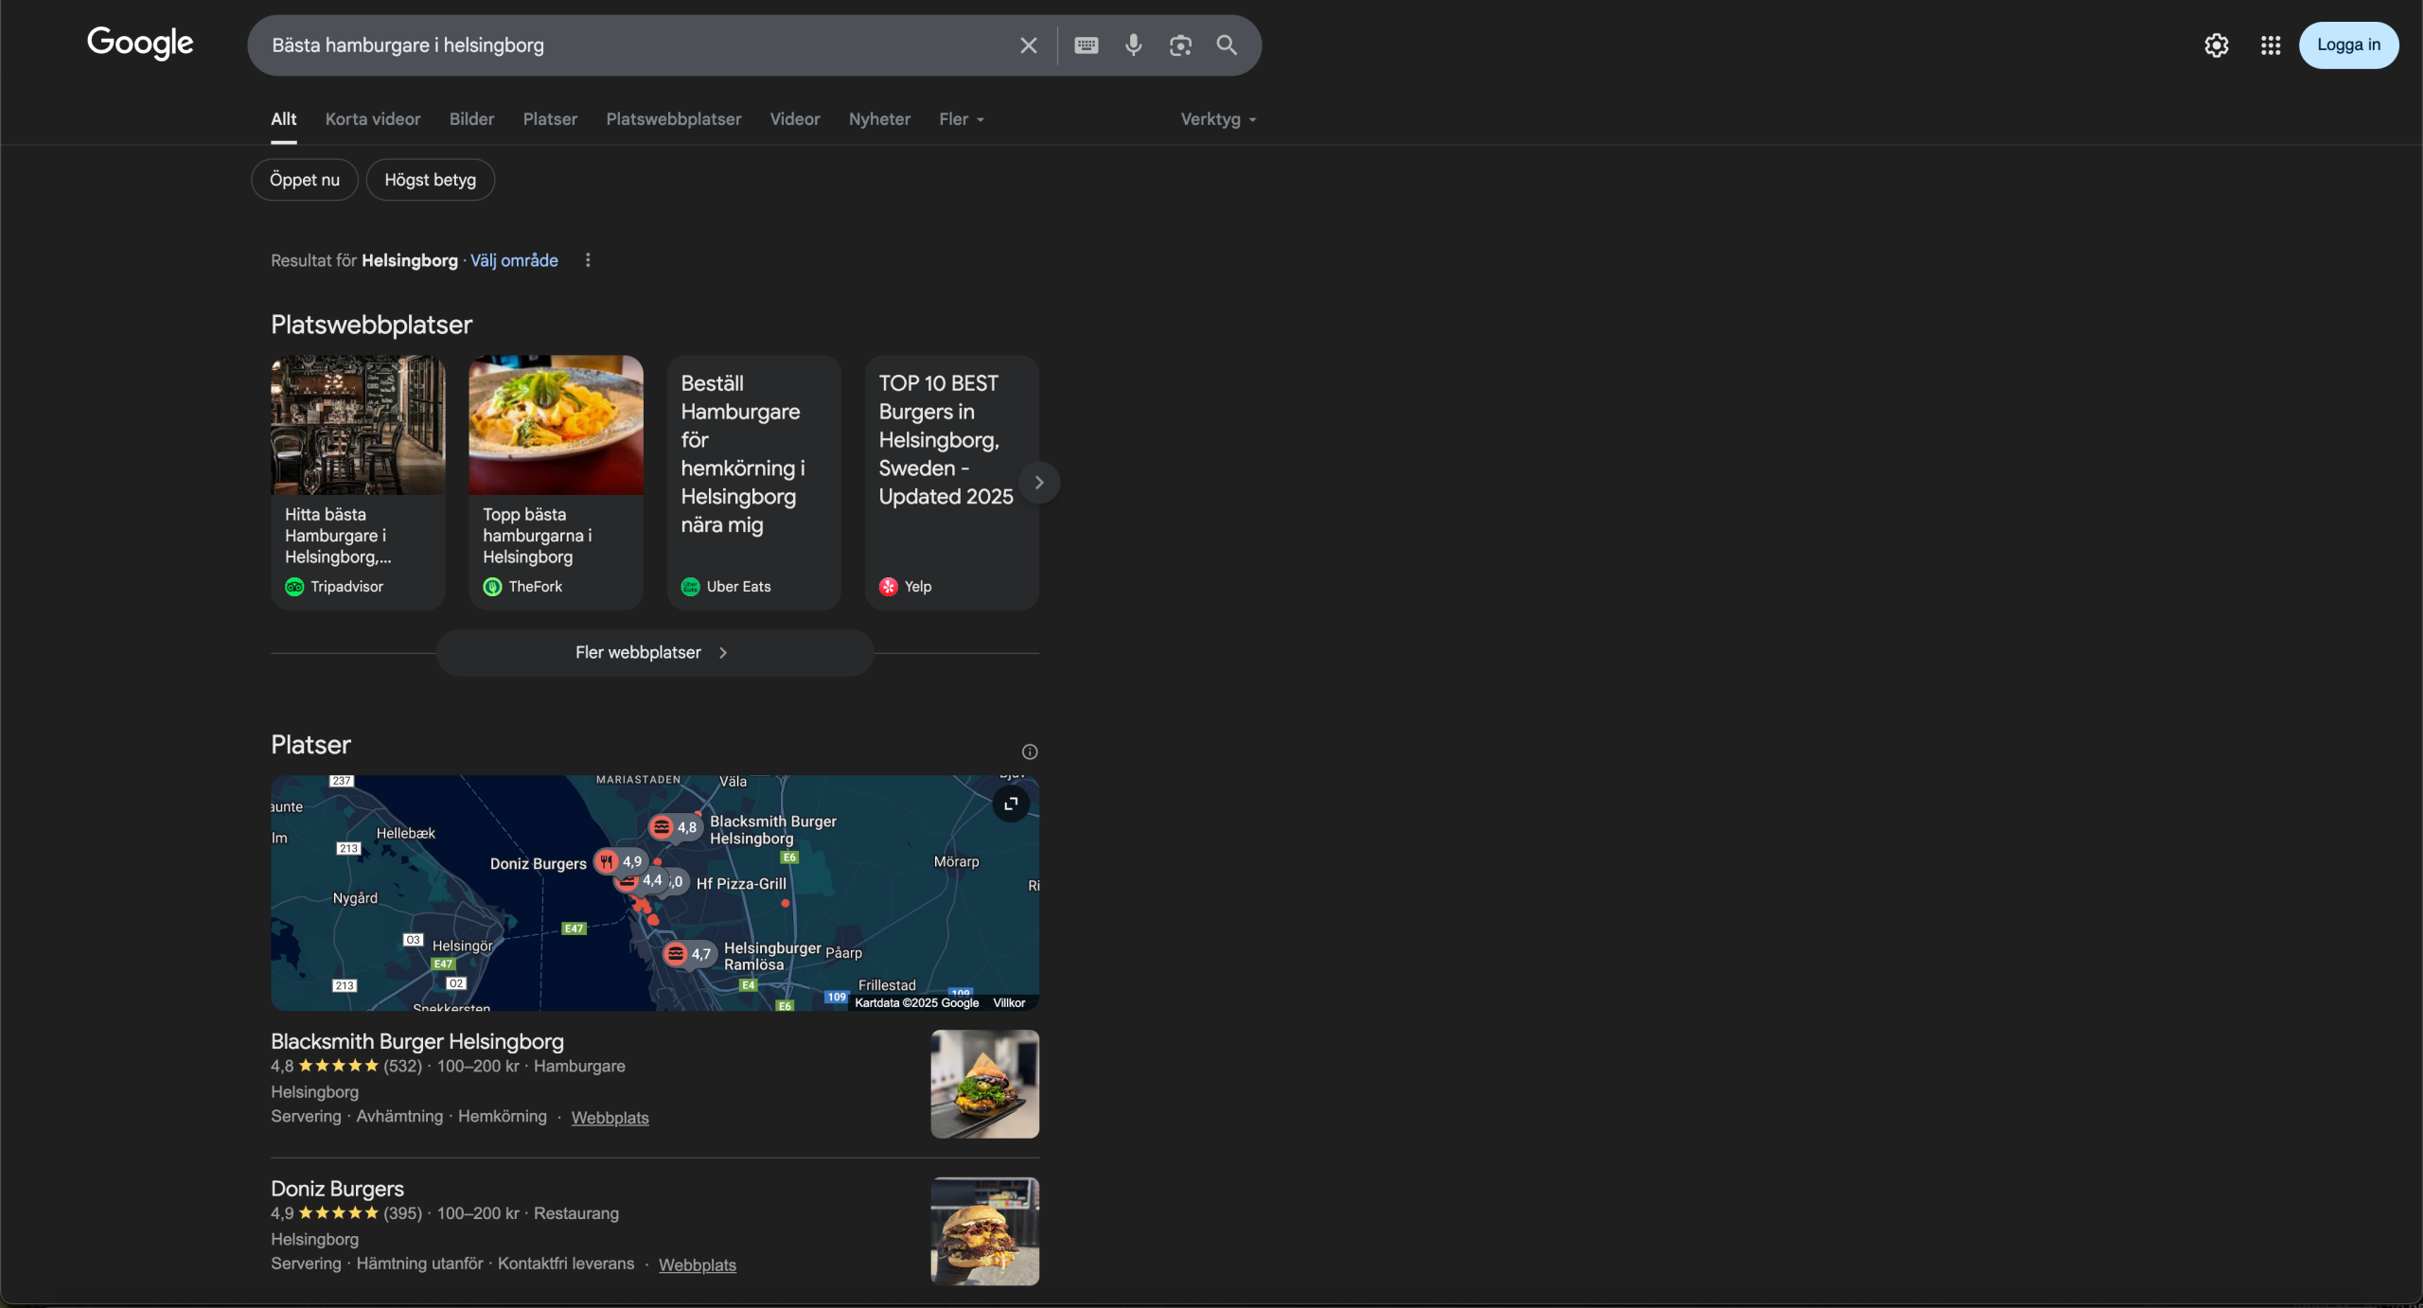Click the Platser info icon
The height and width of the screenshot is (1308, 2423).
(x=1029, y=751)
